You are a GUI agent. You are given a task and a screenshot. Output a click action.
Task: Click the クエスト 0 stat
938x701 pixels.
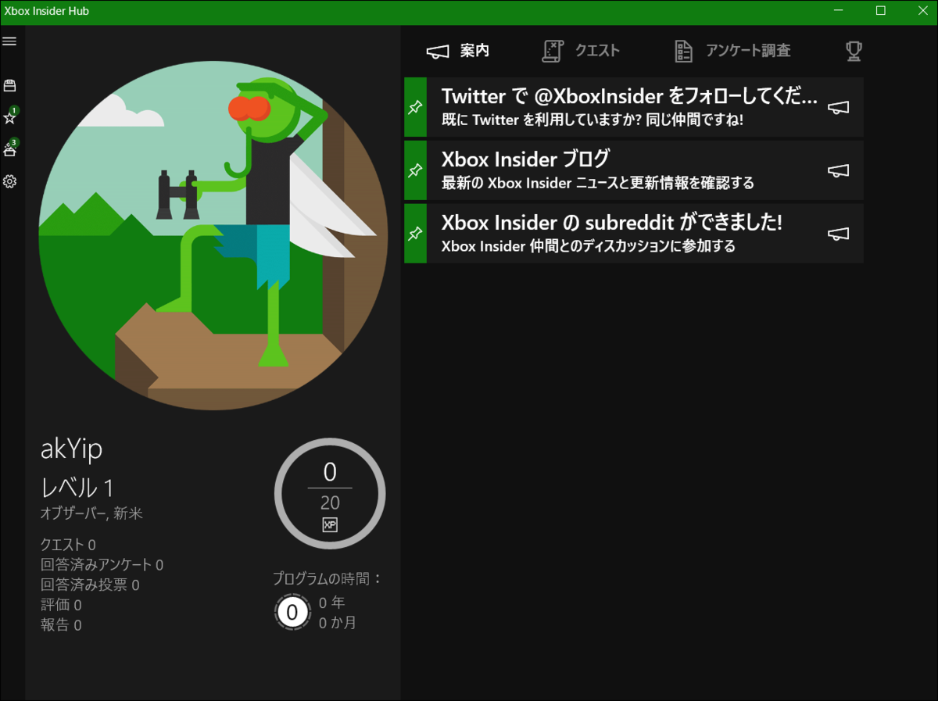click(x=68, y=545)
